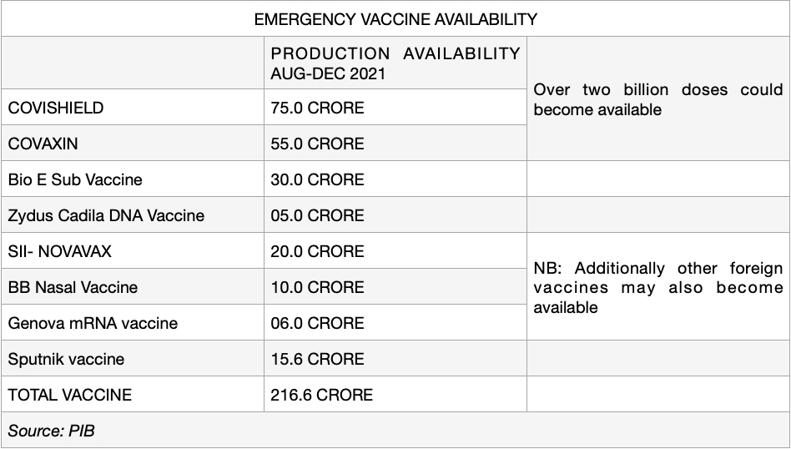Viewport: 791px width, 449px height.
Task: Select the 15.6 CRORE Sputnik value
Action: point(318,359)
